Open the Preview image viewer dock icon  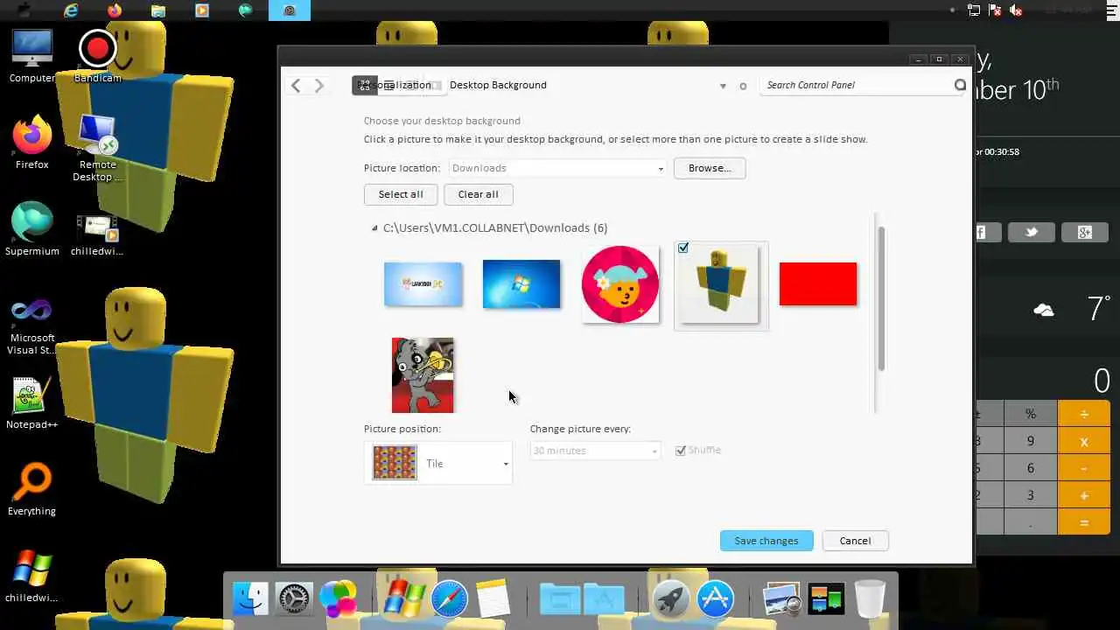(782, 599)
